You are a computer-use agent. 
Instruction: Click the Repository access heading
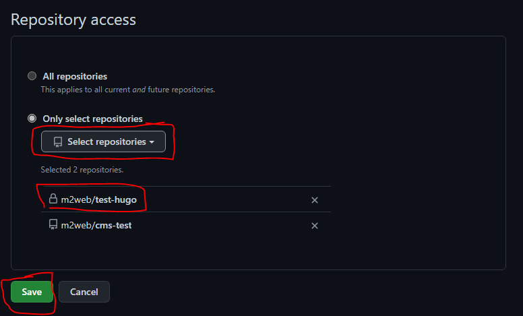coord(73,20)
